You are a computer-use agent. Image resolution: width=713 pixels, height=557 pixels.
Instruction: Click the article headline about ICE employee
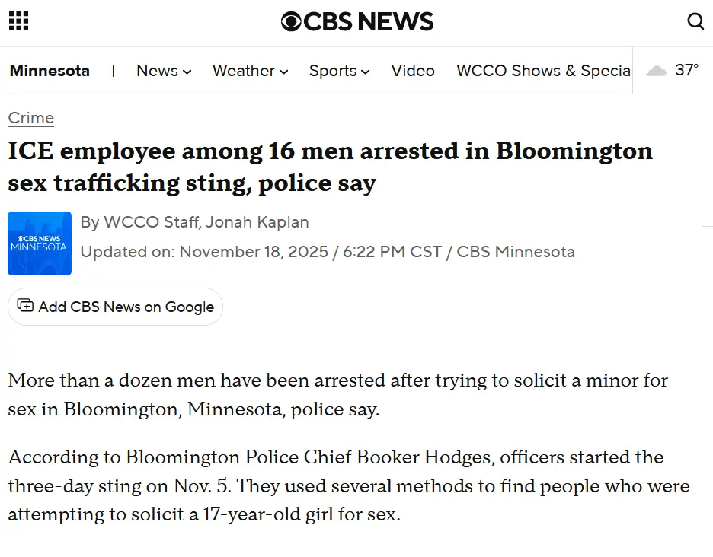(x=330, y=167)
